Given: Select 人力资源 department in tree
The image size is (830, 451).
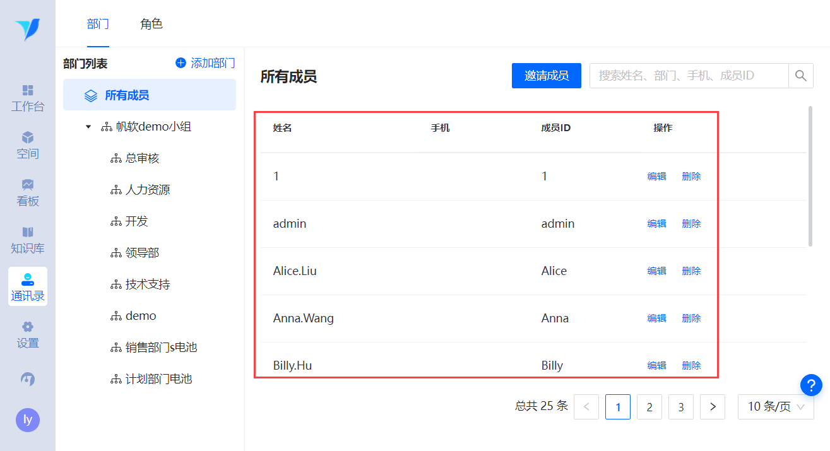Looking at the screenshot, I should click(147, 190).
